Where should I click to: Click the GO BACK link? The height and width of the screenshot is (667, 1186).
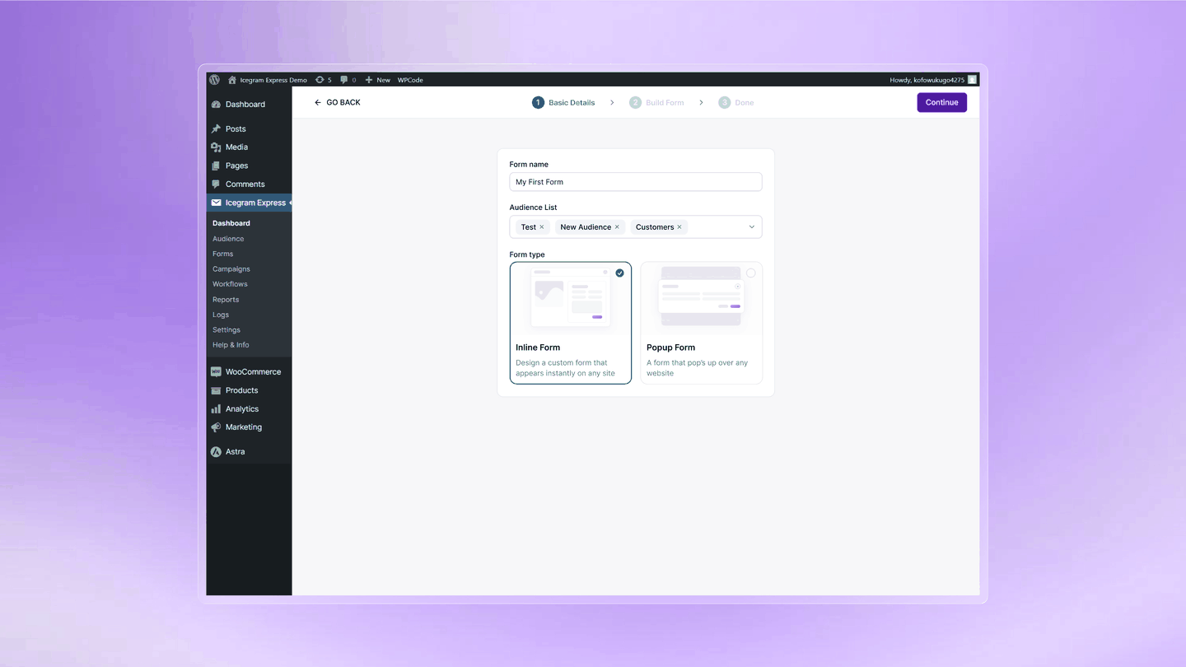pyautogui.click(x=338, y=102)
